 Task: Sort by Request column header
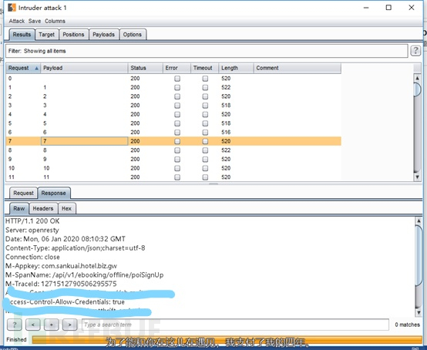point(23,68)
